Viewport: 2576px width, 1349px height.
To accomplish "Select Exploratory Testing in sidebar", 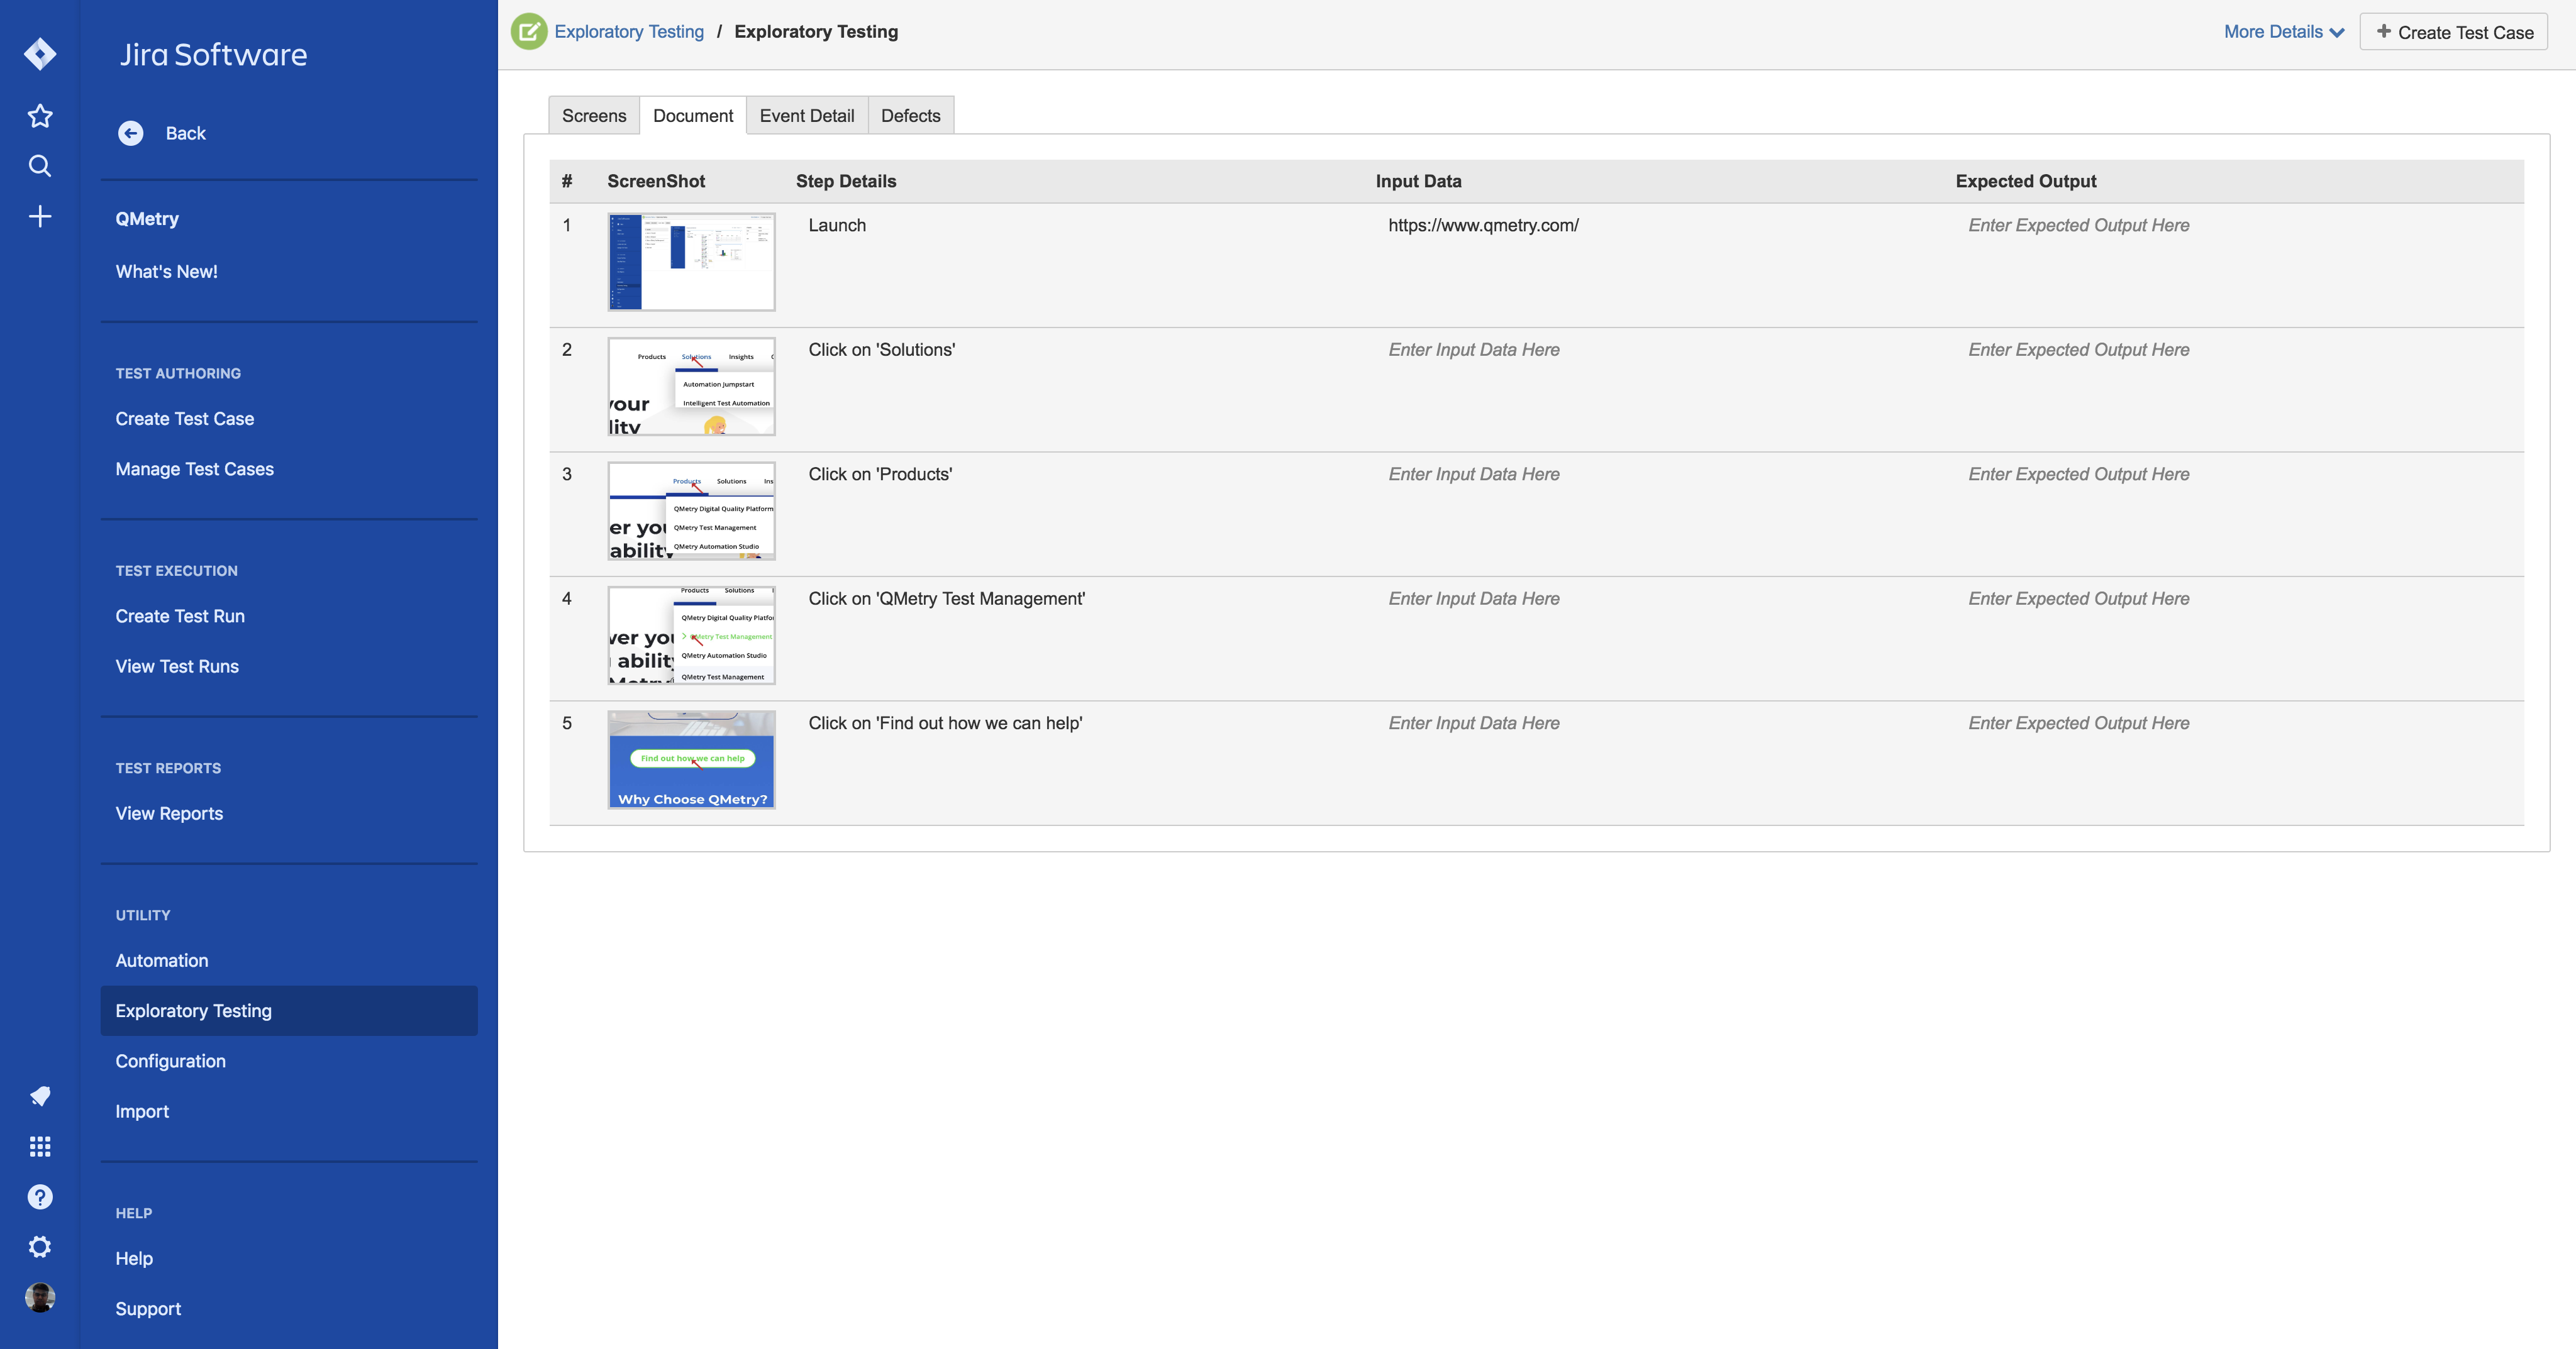I will tap(289, 1011).
